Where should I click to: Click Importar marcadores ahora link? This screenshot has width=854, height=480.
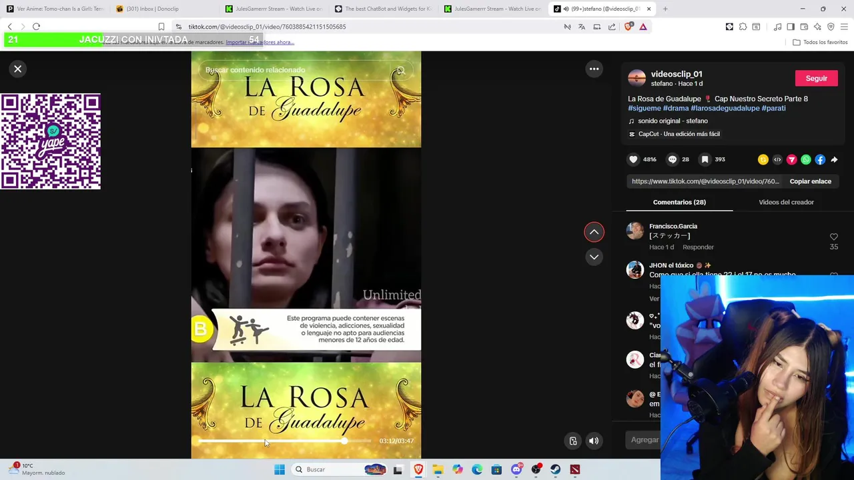[260, 42]
